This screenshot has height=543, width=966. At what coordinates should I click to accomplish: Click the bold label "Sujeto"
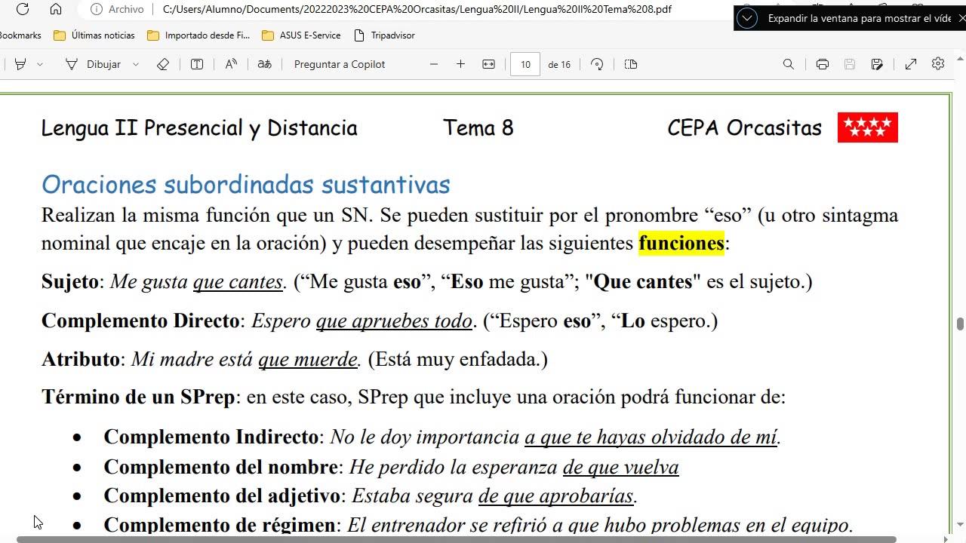(x=70, y=281)
